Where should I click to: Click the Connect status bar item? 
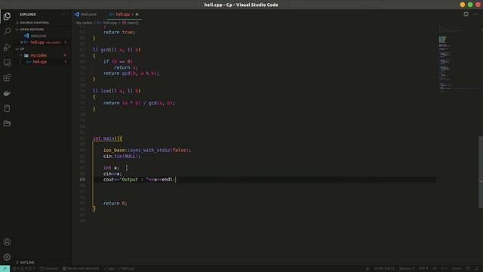pos(48,269)
